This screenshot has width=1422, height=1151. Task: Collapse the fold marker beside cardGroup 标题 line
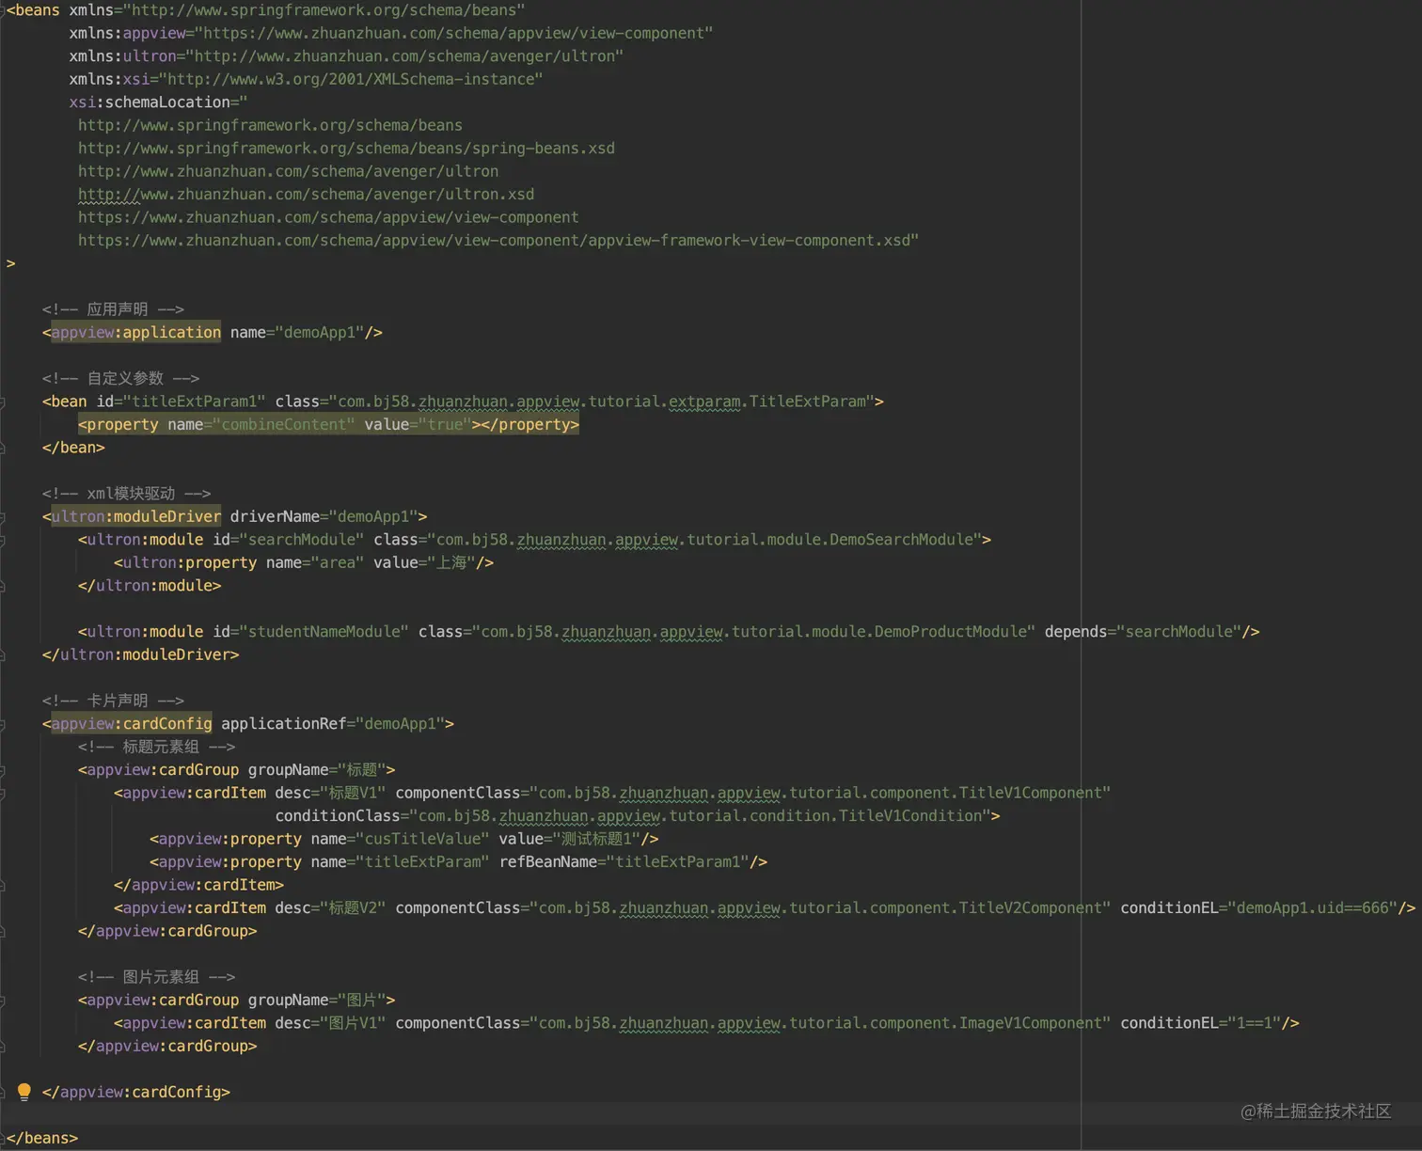click(3, 770)
